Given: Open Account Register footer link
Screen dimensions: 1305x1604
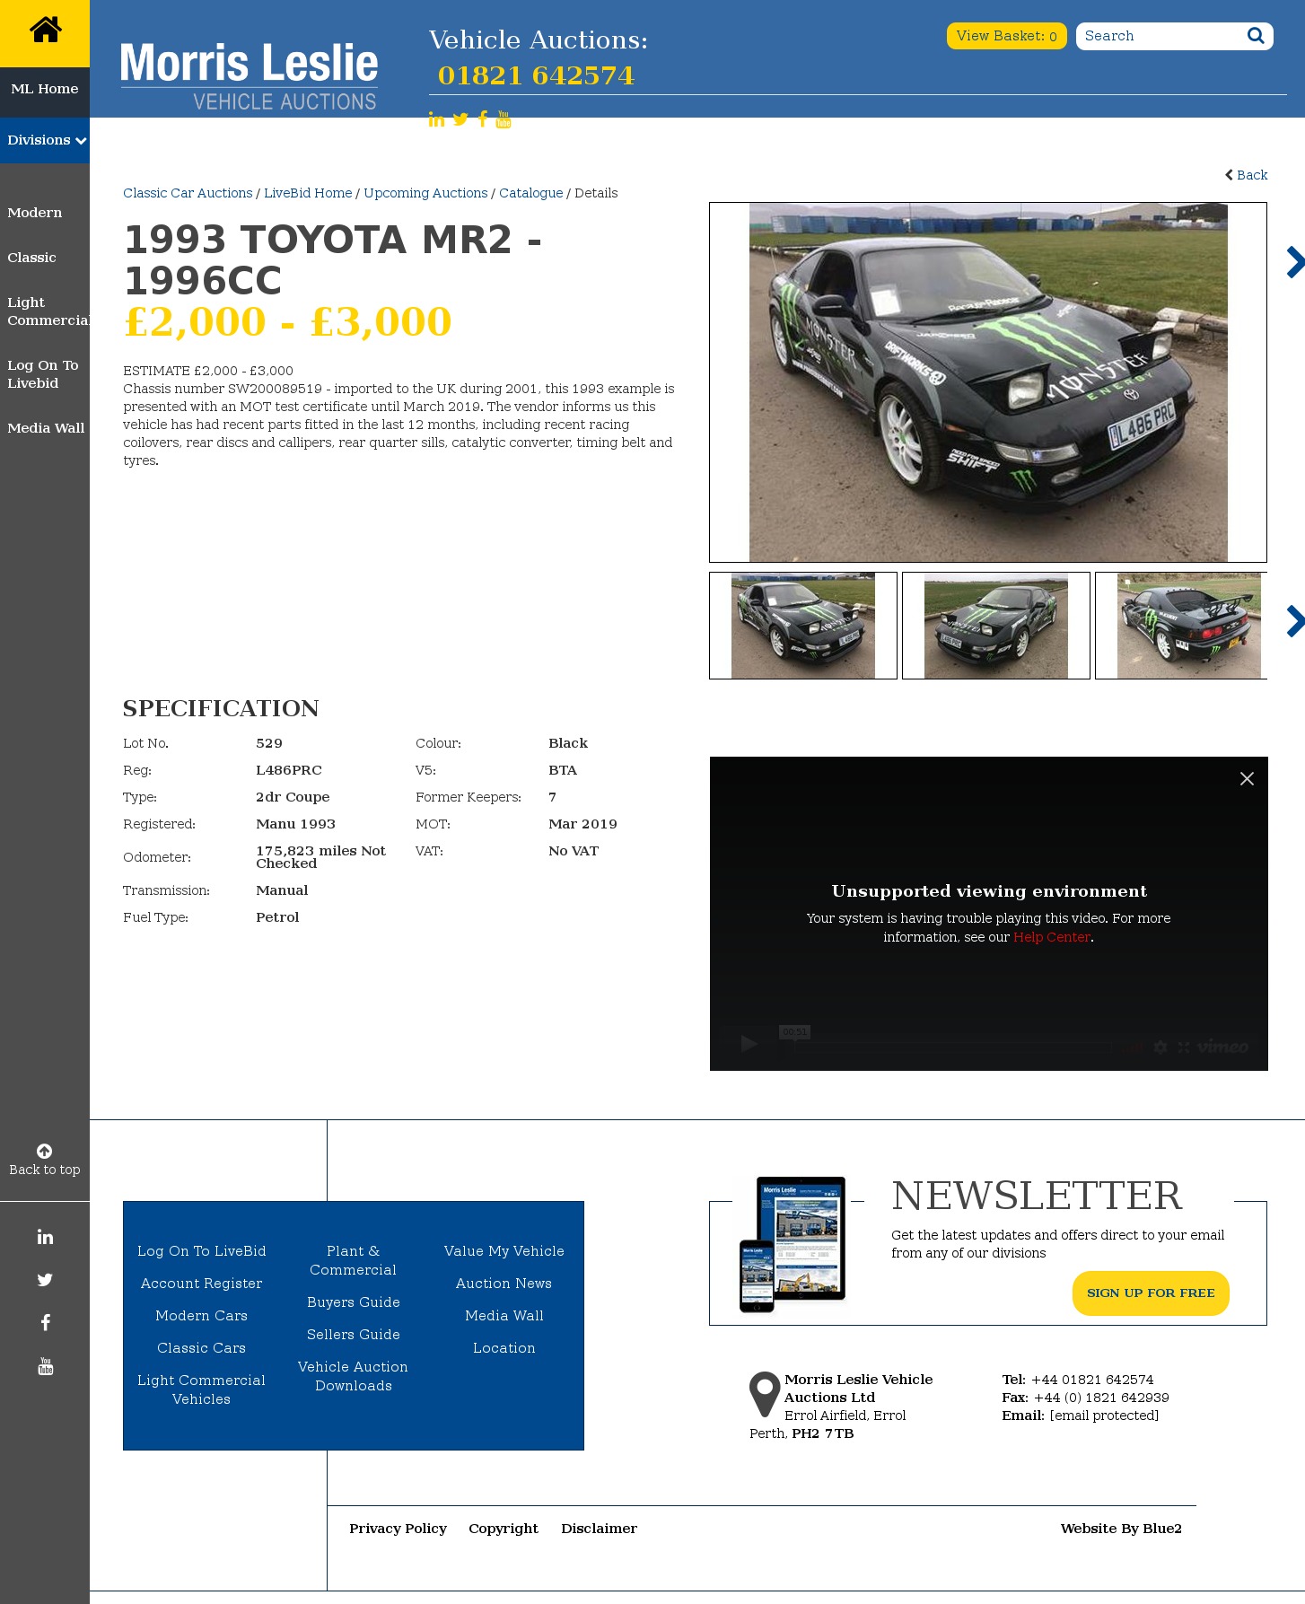Looking at the screenshot, I should click(x=201, y=1284).
